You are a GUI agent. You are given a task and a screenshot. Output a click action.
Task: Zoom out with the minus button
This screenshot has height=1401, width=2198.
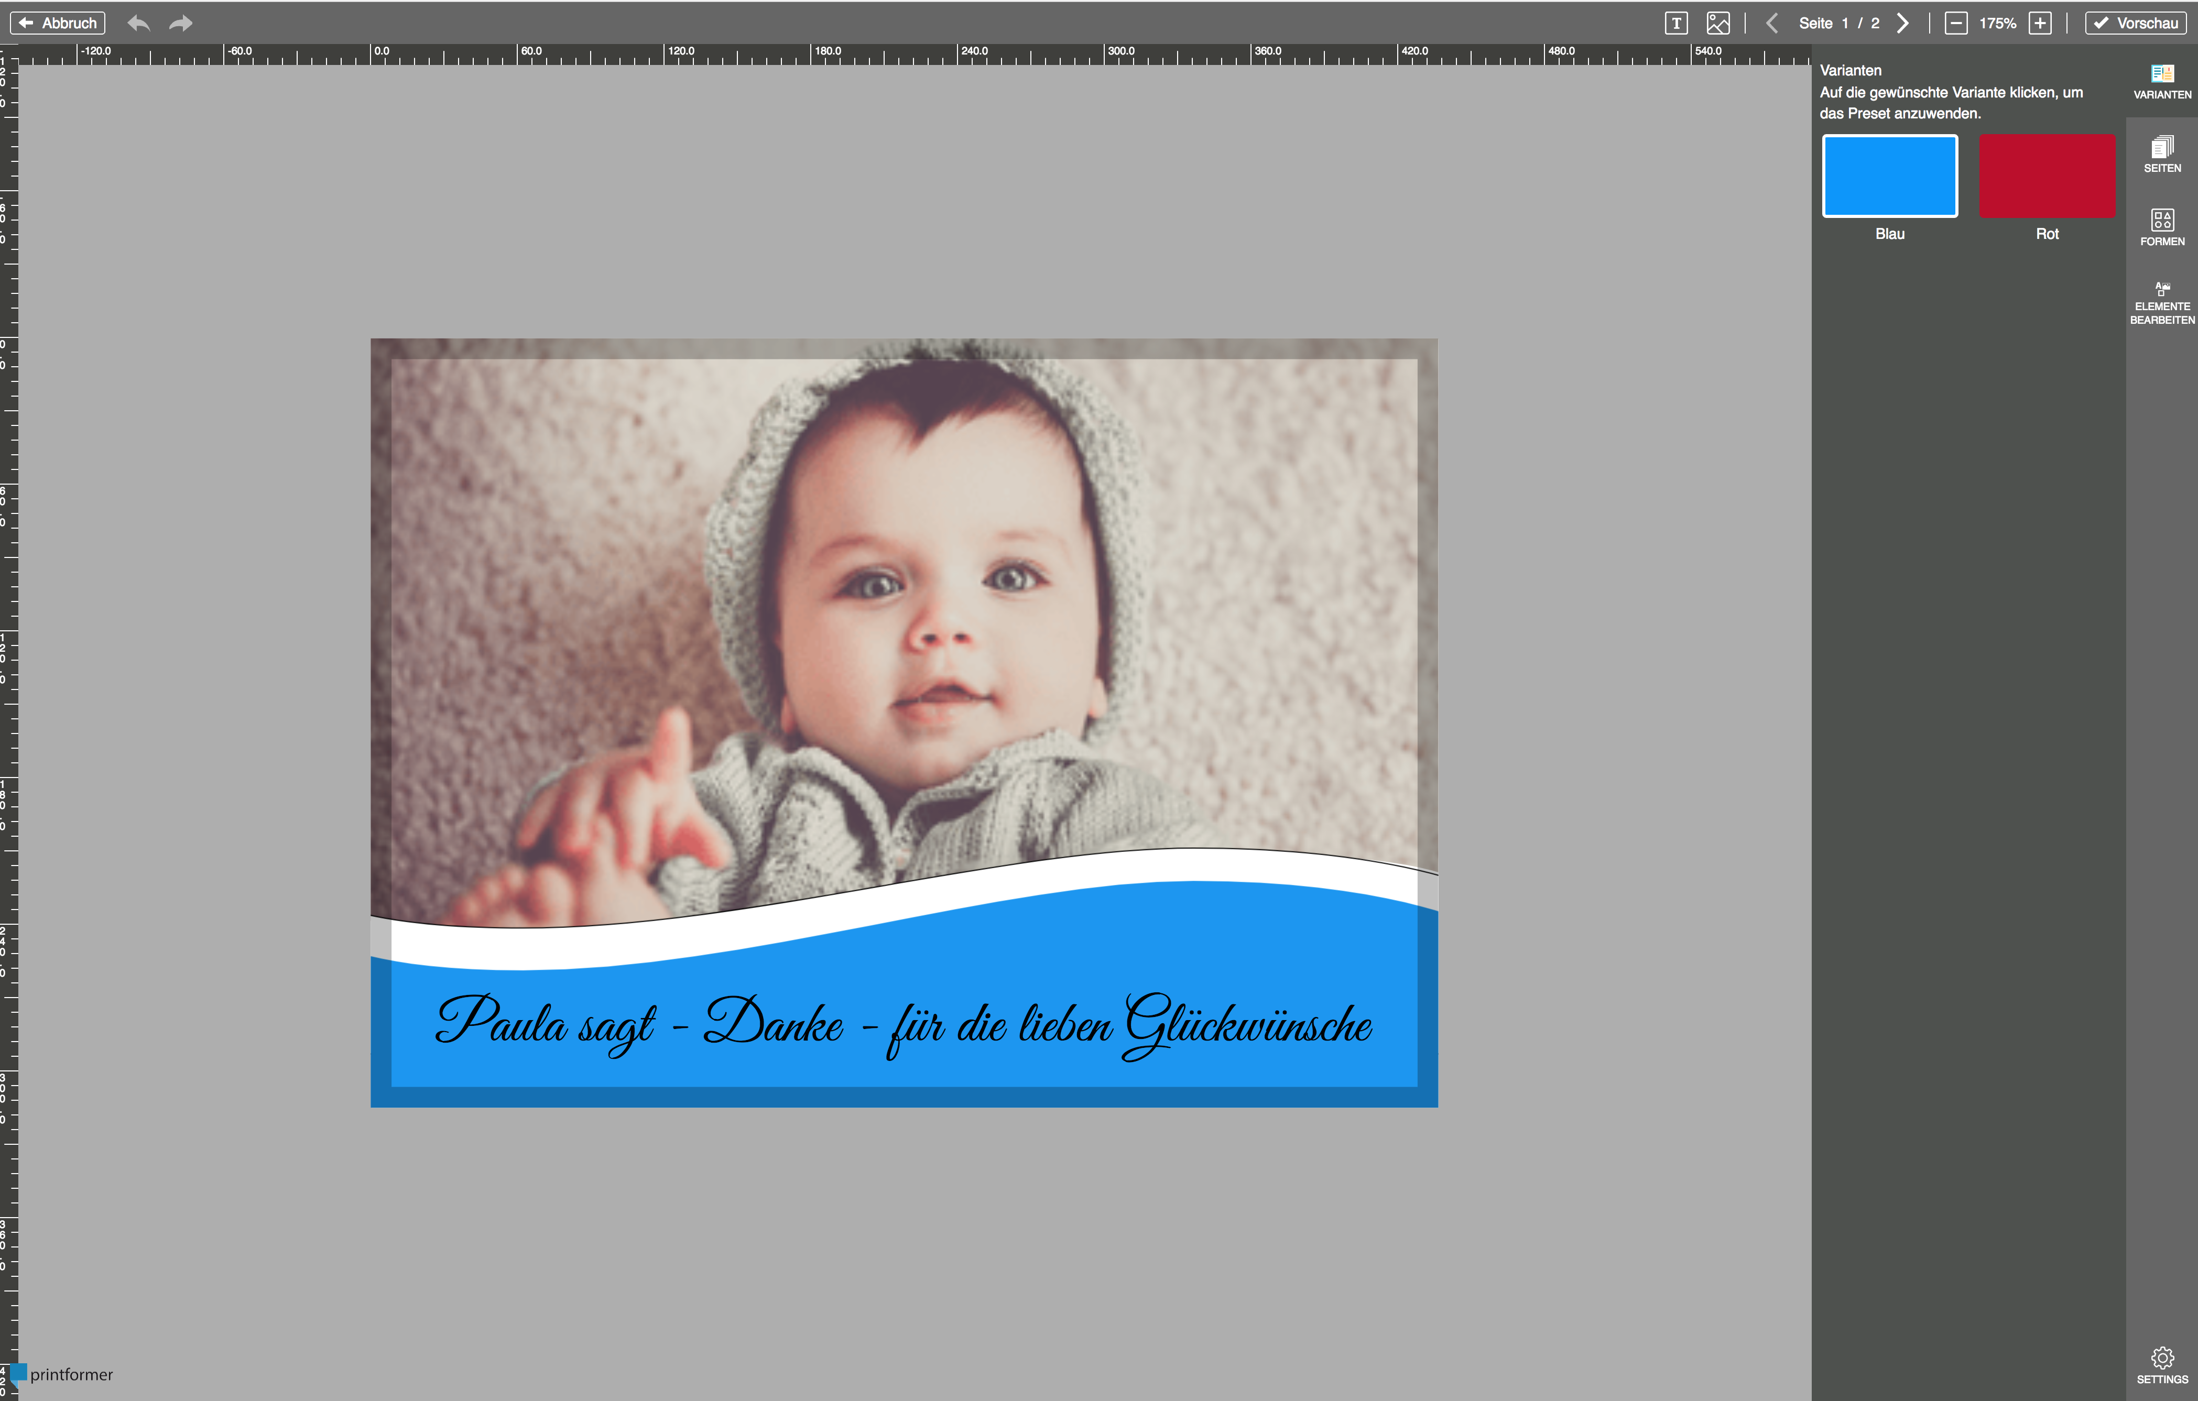point(1955,23)
